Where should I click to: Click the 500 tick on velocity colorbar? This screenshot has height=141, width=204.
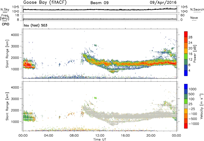pos(192,94)
